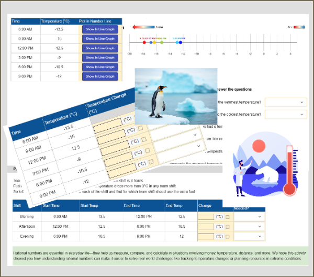Tick the tilted table's 6:00 PM change checkbox
The image size is (314, 277).
tap(148, 150)
